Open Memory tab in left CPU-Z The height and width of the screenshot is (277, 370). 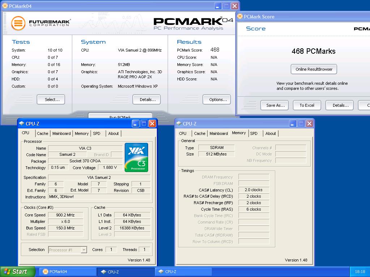pyautogui.click(x=82, y=133)
